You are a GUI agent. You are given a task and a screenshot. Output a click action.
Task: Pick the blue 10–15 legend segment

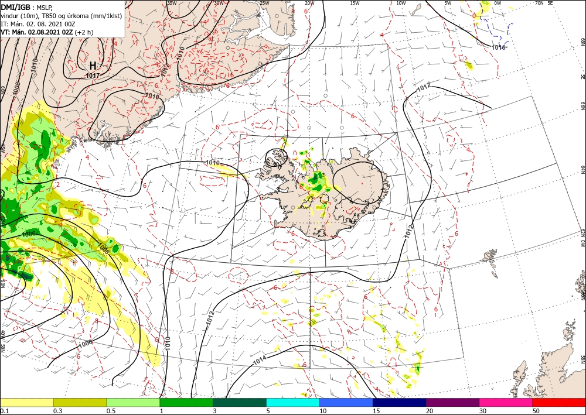pyautogui.click(x=346, y=402)
